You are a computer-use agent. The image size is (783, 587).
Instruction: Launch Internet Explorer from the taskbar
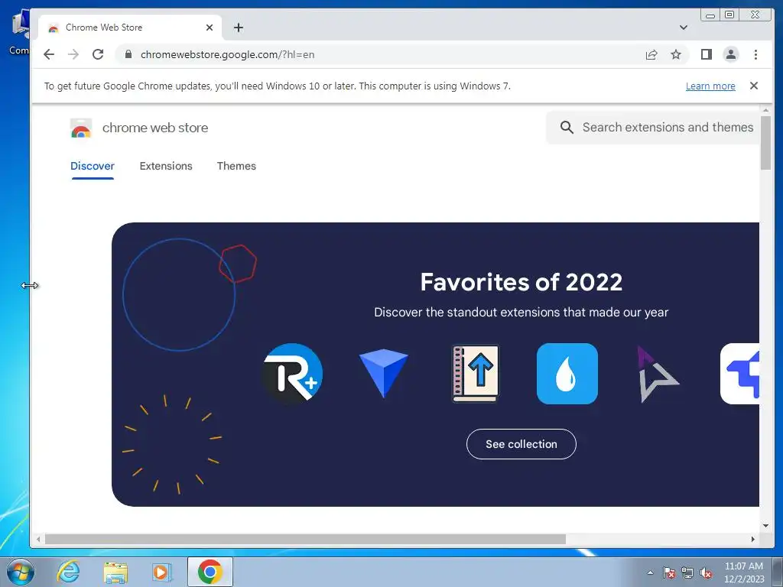68,572
